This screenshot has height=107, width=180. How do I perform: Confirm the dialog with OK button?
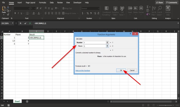pos(121,70)
